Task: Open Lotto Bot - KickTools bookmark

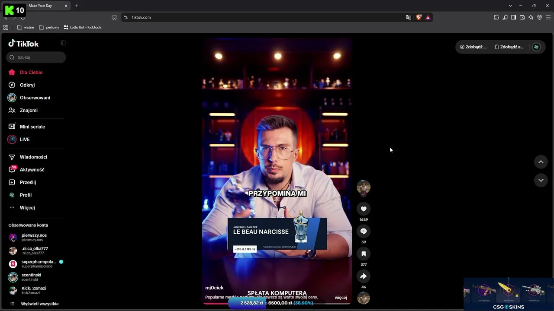Action: tap(83, 27)
